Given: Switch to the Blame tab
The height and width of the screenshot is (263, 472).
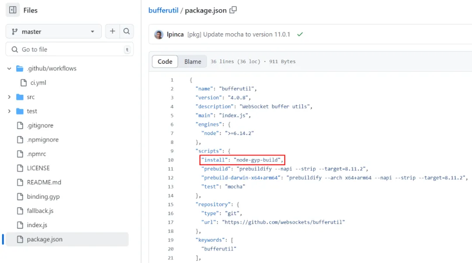Looking at the screenshot, I should tap(193, 62).
